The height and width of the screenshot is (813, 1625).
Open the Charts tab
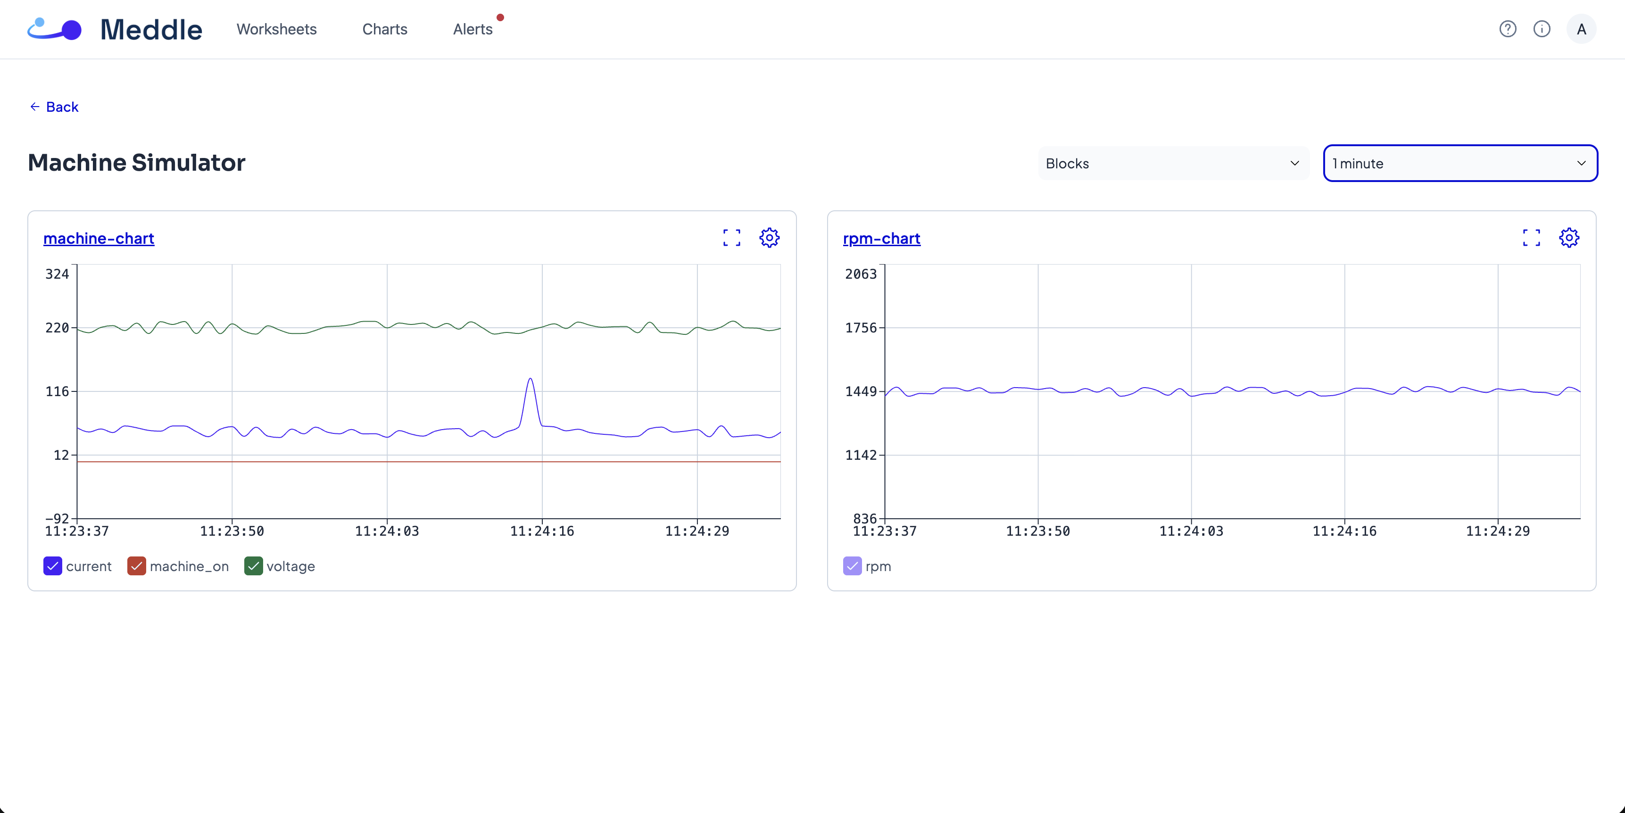pos(385,29)
